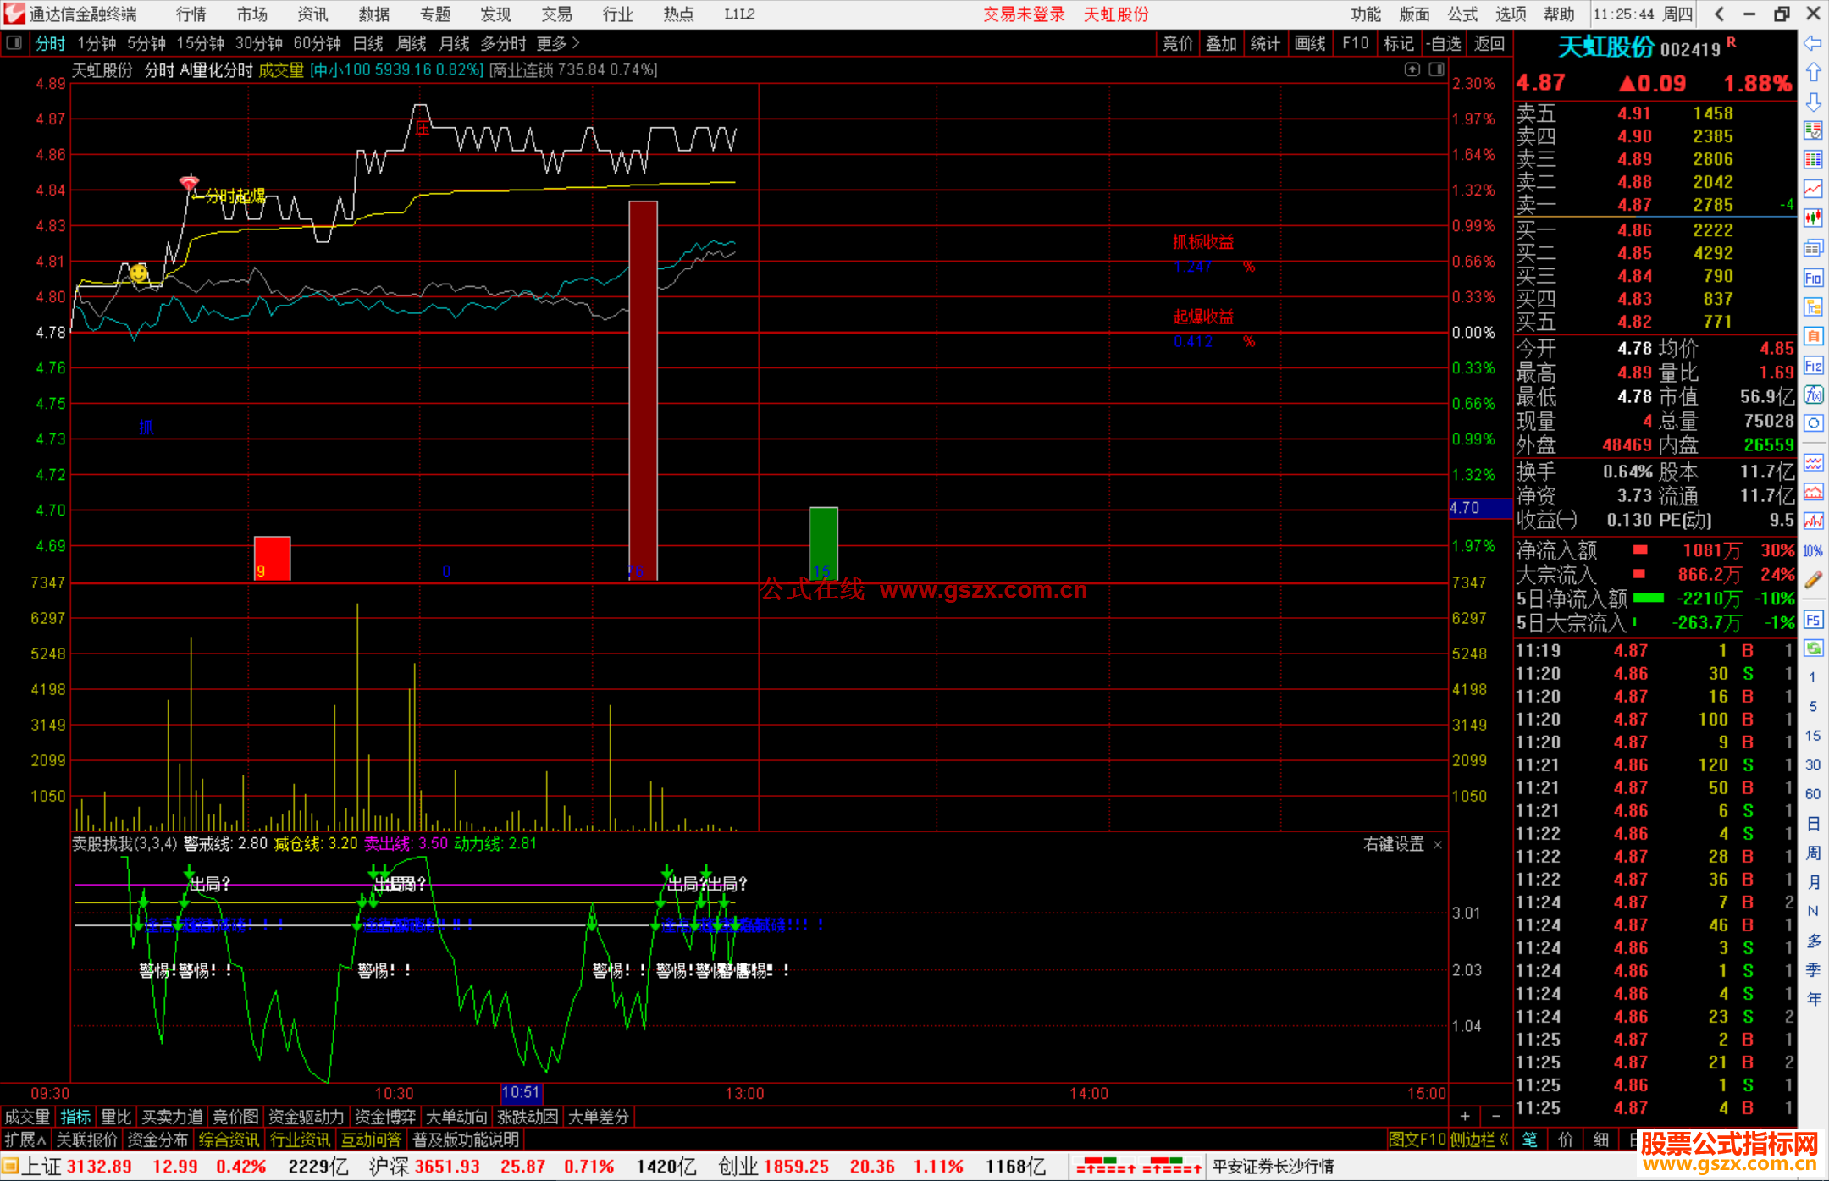Click the F10 icon in right sidebar
This screenshot has height=1181, width=1829.
(x=1813, y=278)
